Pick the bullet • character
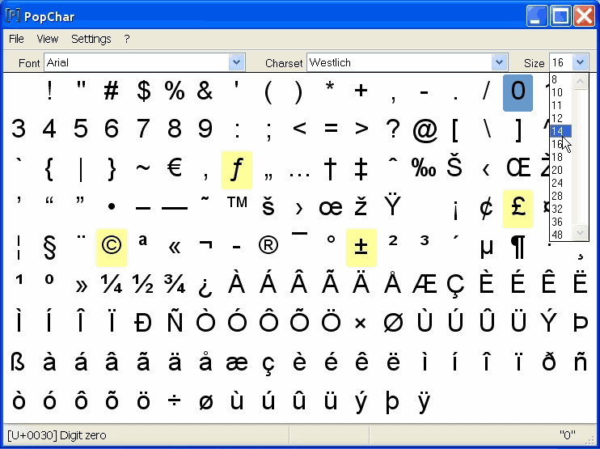Screen dimensions: 600x449 [112, 207]
